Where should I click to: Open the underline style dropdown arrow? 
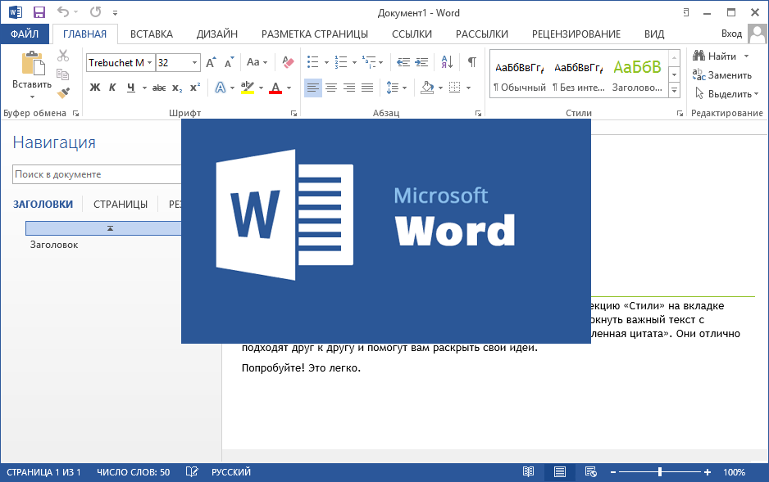point(144,88)
